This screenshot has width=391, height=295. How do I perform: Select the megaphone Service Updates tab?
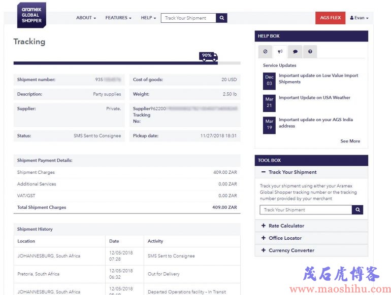280,52
